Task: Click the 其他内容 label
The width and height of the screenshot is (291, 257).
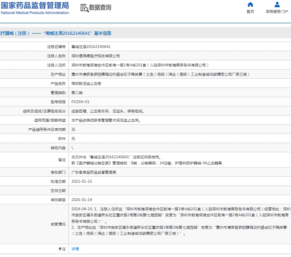Action: (x=58, y=148)
